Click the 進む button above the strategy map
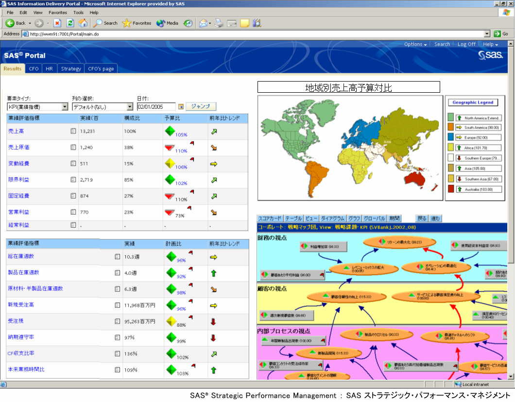Viewport: 515px width, 402px height. 435,218
